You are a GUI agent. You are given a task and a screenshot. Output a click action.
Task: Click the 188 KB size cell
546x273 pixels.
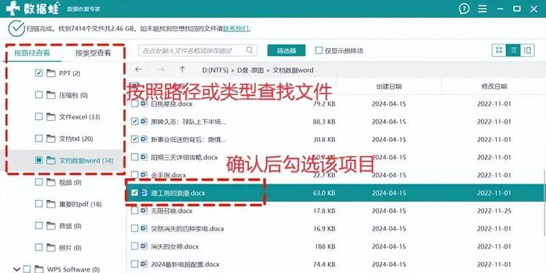click(325, 246)
